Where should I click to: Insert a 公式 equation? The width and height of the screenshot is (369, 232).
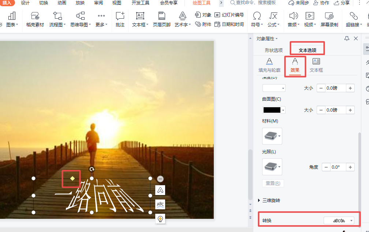click(x=273, y=19)
